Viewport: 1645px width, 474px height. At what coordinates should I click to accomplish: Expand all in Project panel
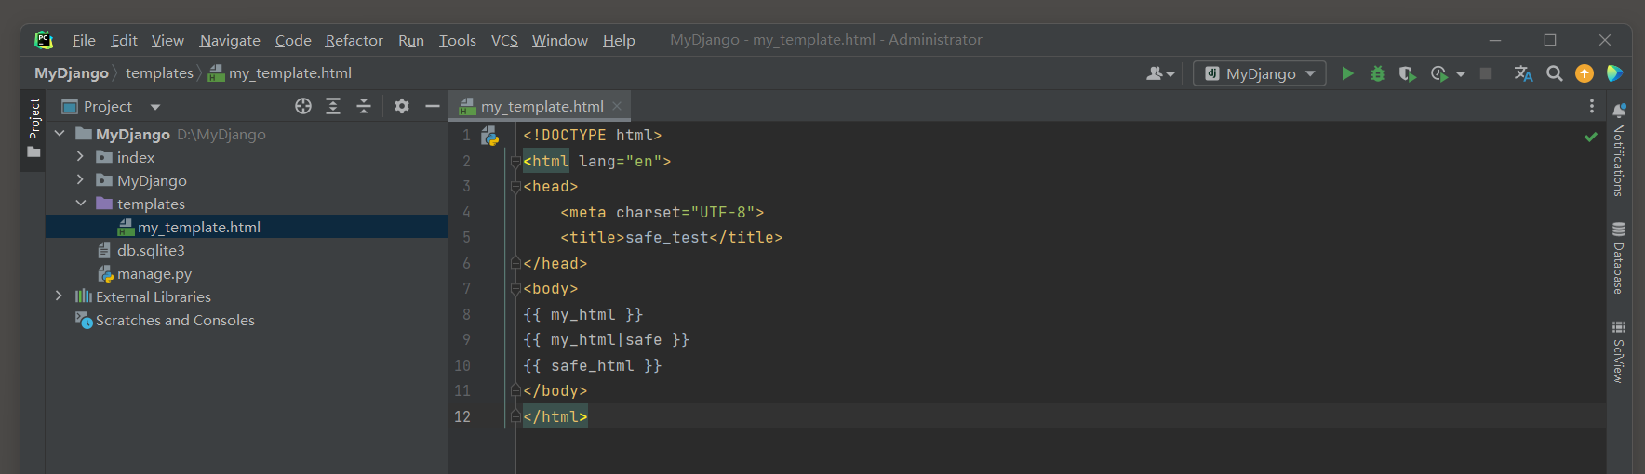[333, 106]
